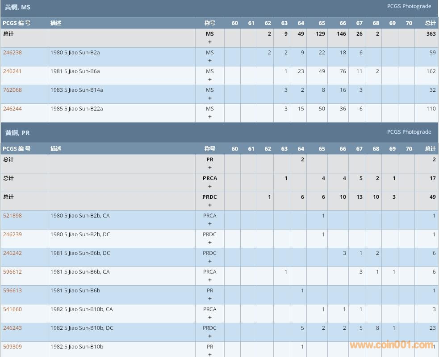The image size is (439, 357).
Task: Open the 521898 PRCA coin link
Action: click(13, 216)
